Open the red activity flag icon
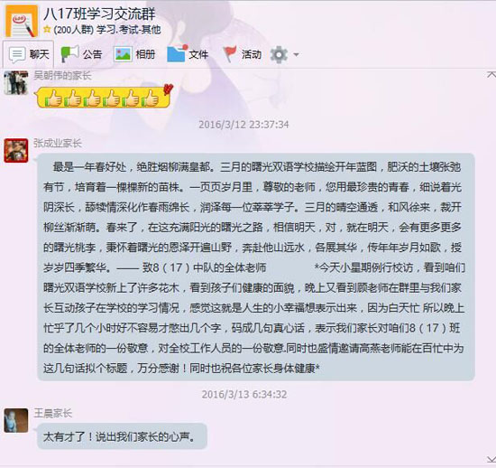Screen dimensions: 496x468 pyautogui.click(x=230, y=54)
